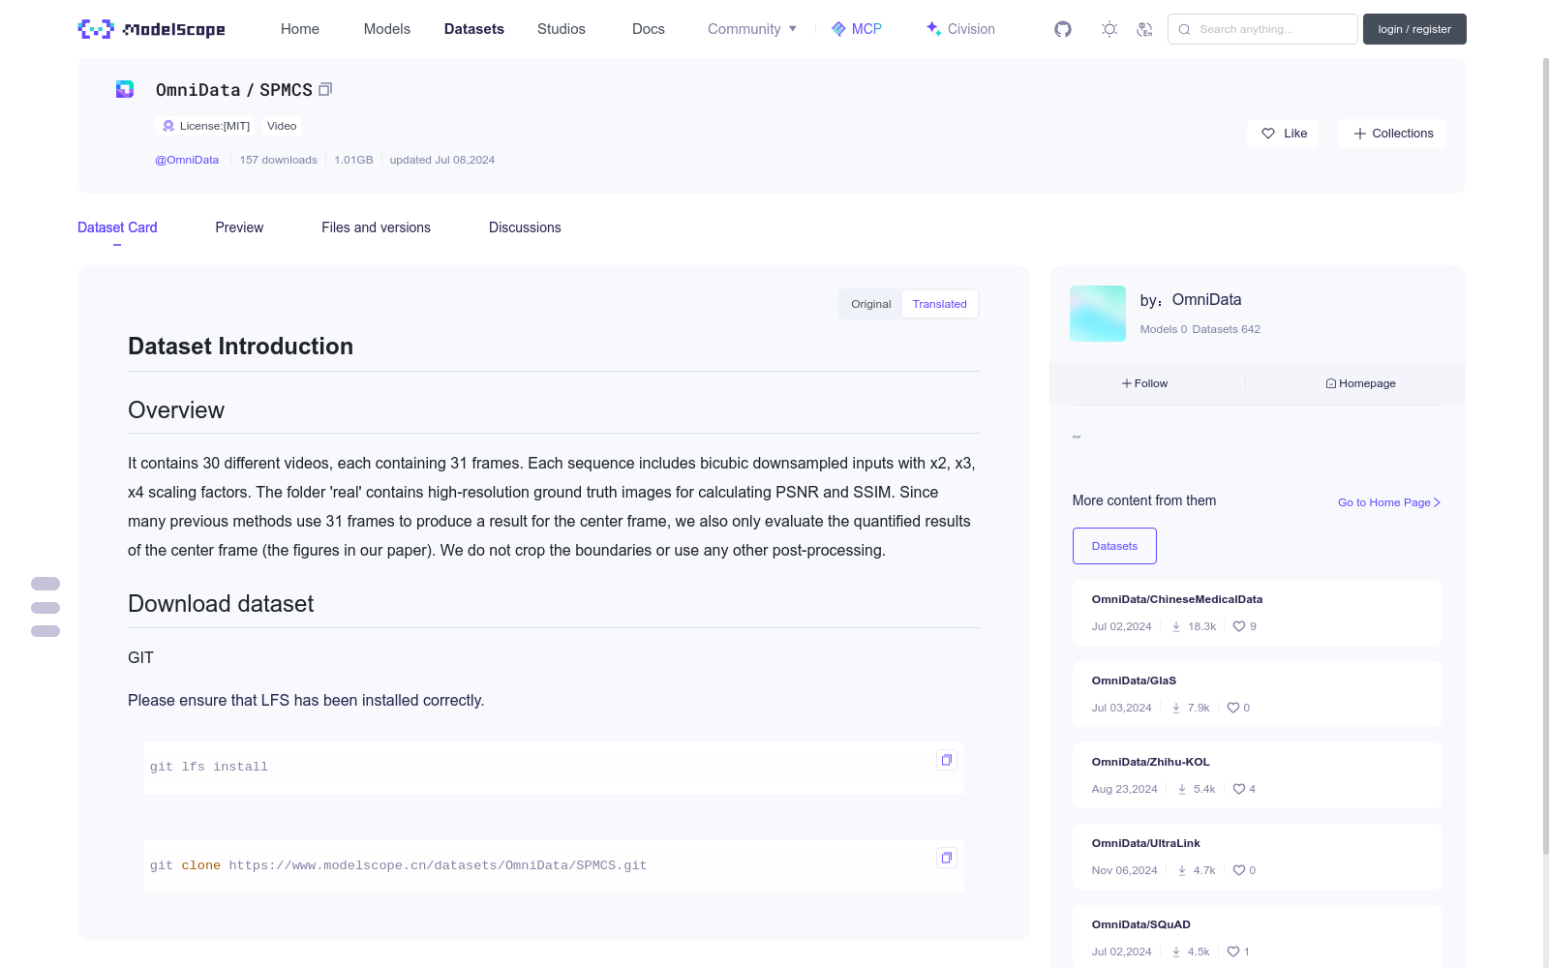
Task: Visit the OmniData Homepage
Action: click(1360, 383)
